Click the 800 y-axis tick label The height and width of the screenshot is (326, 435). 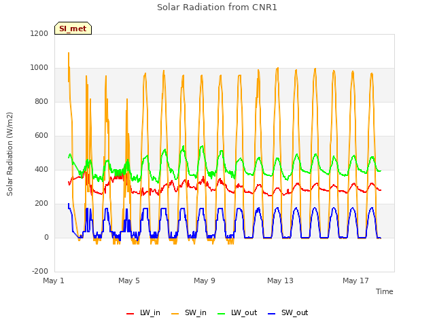tap(41, 101)
